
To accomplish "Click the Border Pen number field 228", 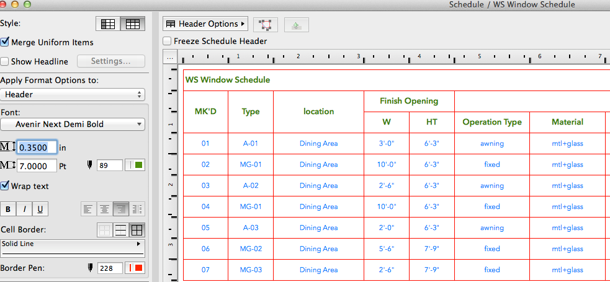I will 110,268.
